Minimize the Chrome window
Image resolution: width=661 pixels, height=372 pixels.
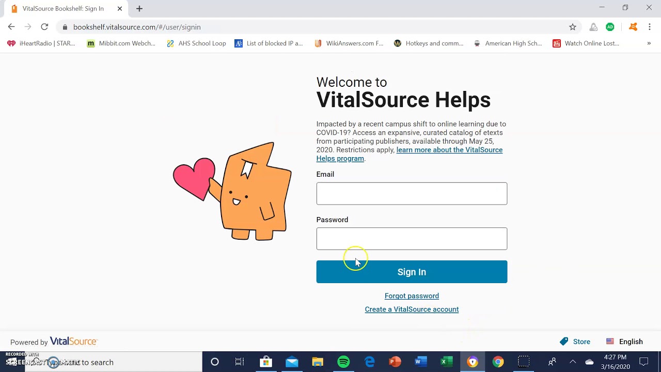(602, 8)
